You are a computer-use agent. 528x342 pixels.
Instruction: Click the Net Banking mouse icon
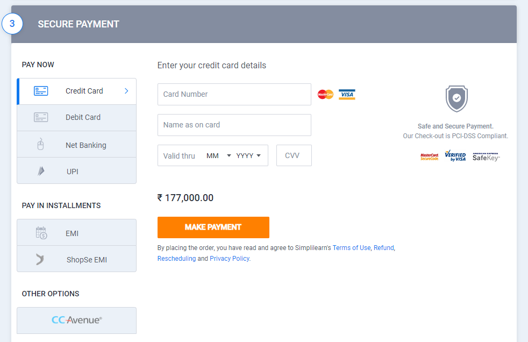pyautogui.click(x=41, y=145)
